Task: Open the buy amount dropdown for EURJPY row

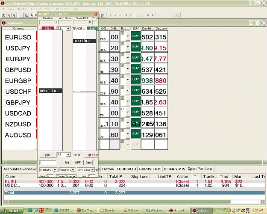Action: point(128,58)
